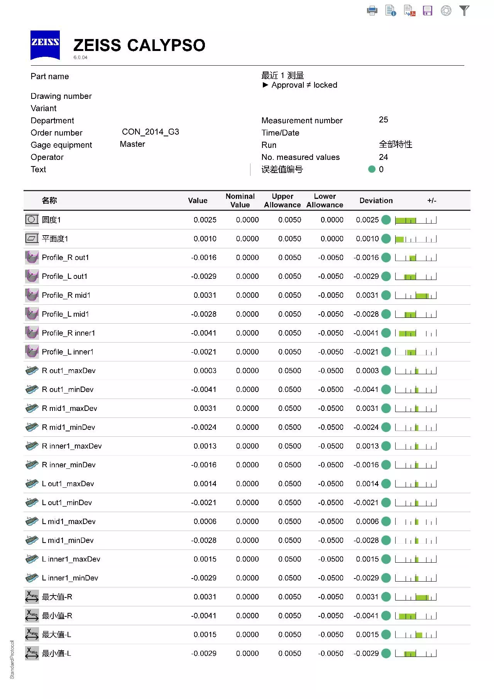
Task: Click the R out1_maxDev characteristic icon
Action: click(32, 370)
